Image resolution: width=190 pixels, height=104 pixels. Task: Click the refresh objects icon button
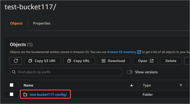(16, 61)
